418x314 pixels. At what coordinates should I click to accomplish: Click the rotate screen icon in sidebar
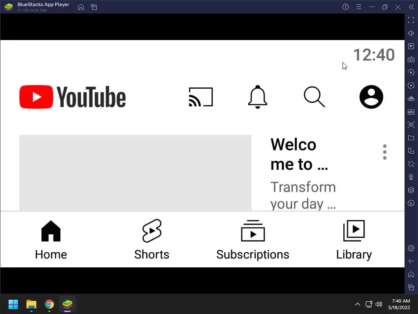click(411, 164)
